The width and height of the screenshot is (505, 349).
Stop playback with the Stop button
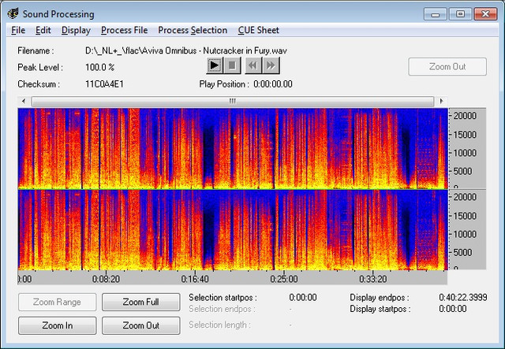tap(232, 65)
